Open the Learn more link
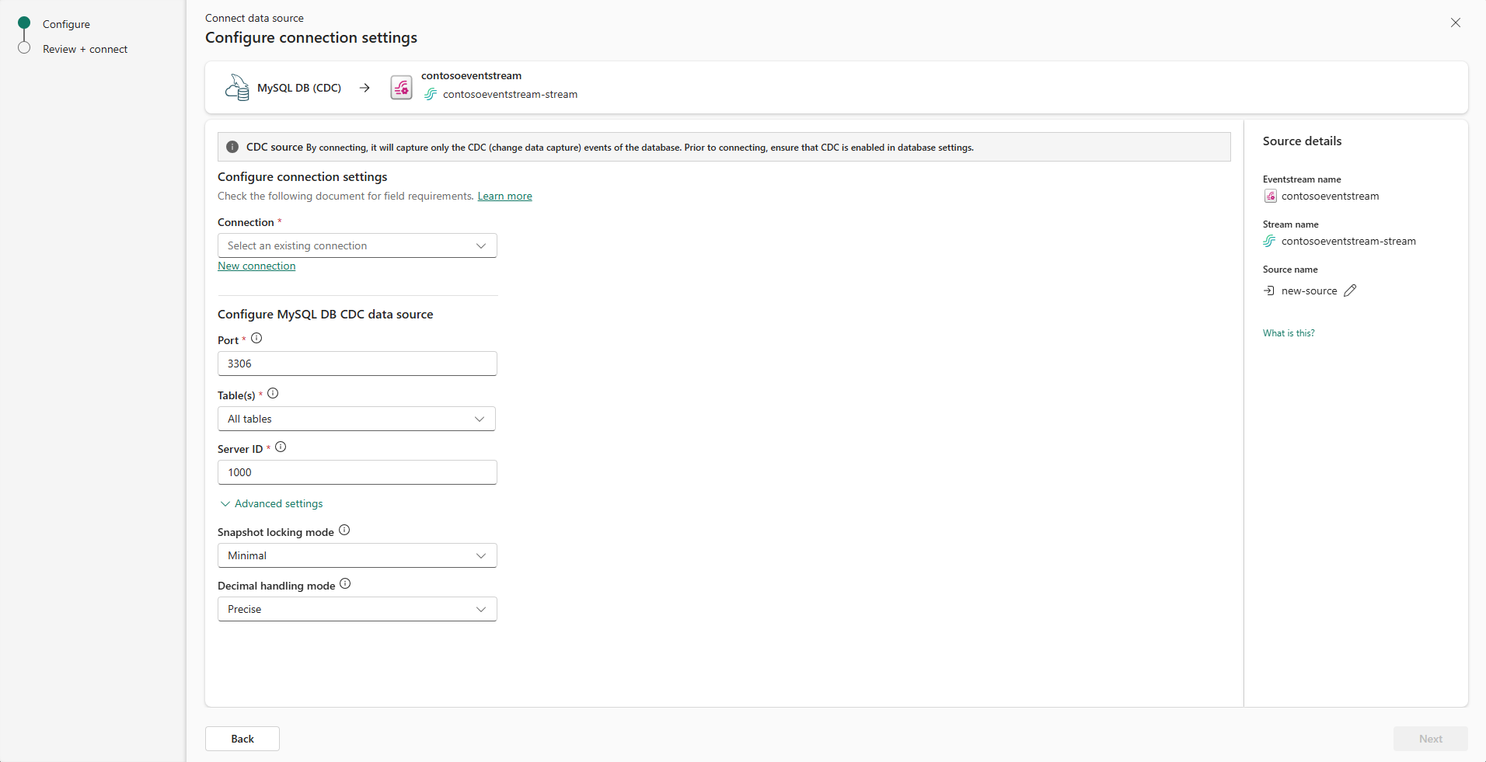The image size is (1486, 762). pos(505,197)
